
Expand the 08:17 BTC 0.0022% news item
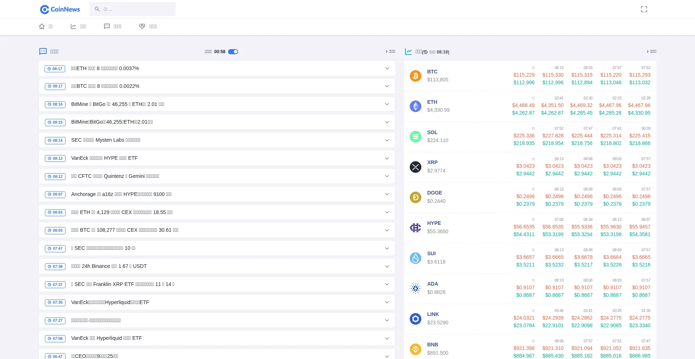pos(387,86)
